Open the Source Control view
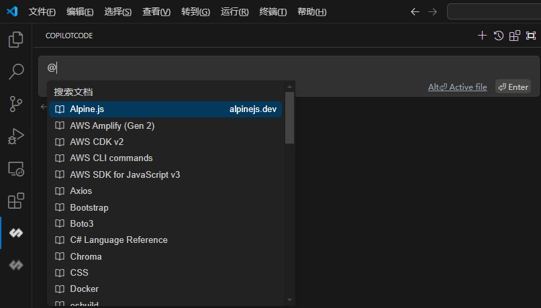Image resolution: width=541 pixels, height=308 pixels. pos(15,103)
